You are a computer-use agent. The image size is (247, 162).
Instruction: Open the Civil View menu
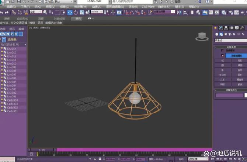[148, 7]
